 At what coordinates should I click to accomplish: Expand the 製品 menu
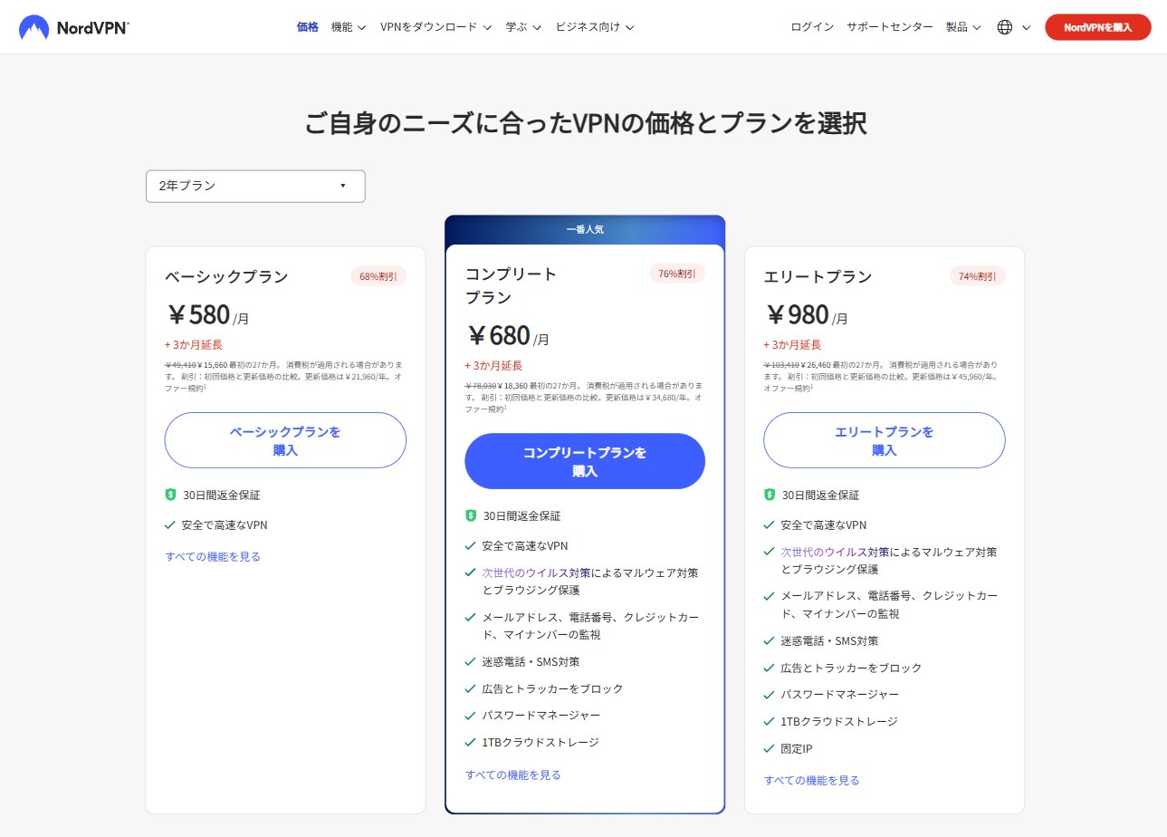tap(963, 27)
